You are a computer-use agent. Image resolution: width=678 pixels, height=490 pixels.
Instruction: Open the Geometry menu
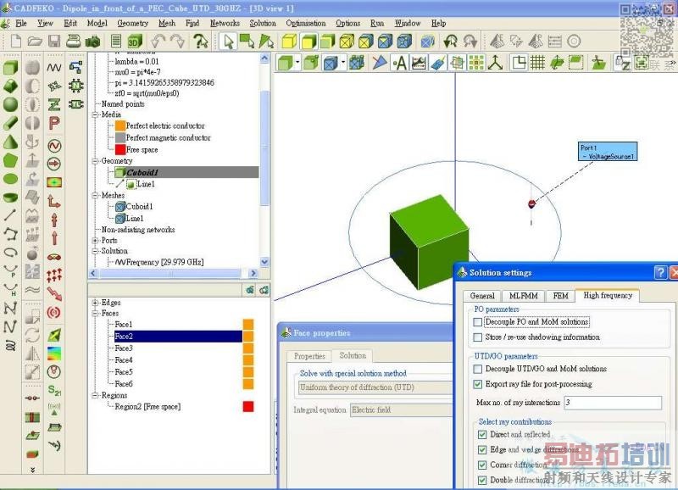point(133,23)
